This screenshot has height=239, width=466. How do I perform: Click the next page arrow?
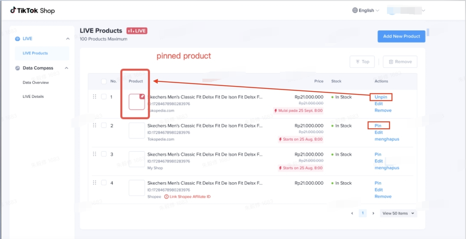pyautogui.click(x=373, y=213)
